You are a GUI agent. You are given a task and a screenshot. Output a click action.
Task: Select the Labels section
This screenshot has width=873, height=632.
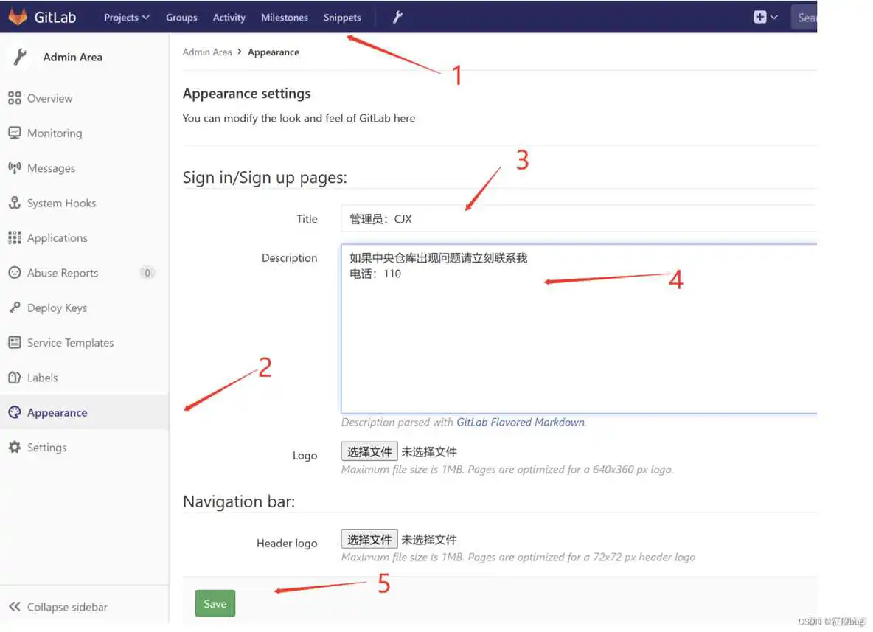coord(42,377)
